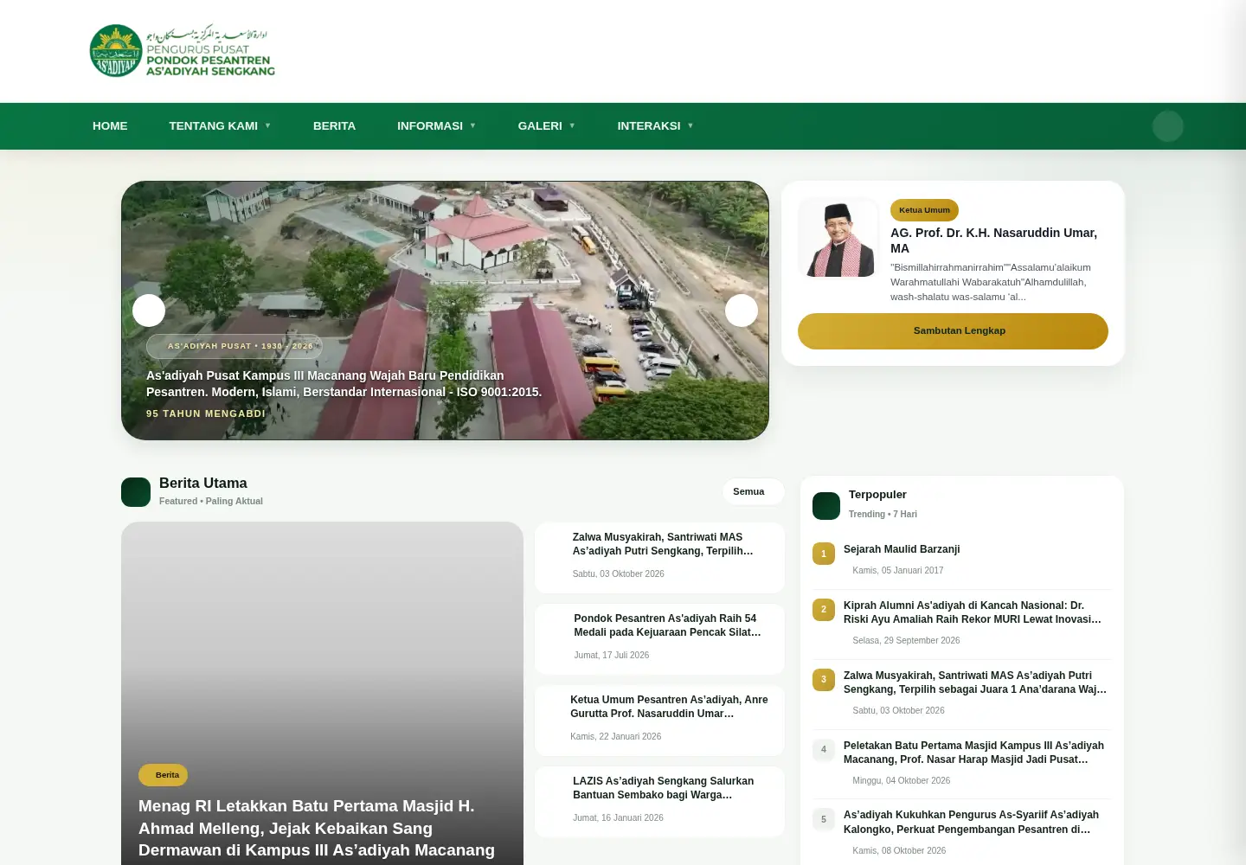Click the 95 TAHUN MENGABDI text on the slide

[x=206, y=413]
